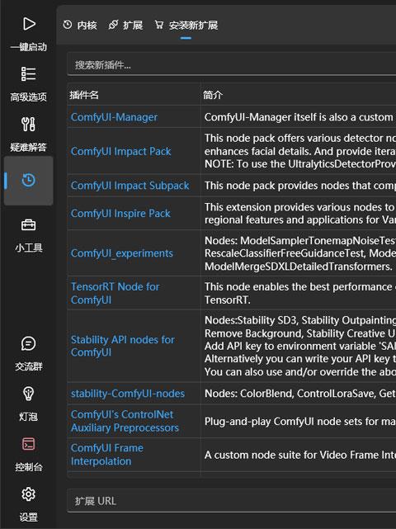396x529 pixels.
Task: Click the Impact Subpack description cell
Action: (300, 186)
